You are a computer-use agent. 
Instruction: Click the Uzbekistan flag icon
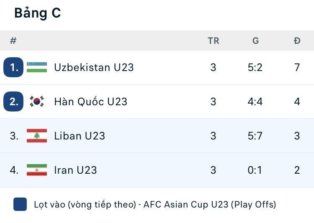coord(37,67)
